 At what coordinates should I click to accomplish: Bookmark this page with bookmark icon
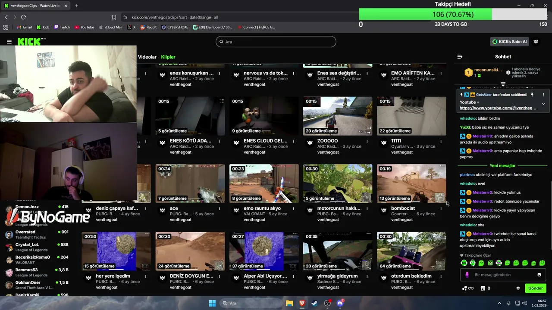(x=114, y=17)
